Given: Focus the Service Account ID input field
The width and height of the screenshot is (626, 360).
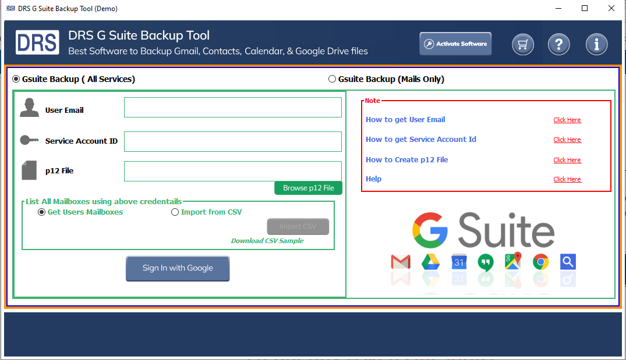Looking at the screenshot, I should pyautogui.click(x=233, y=141).
